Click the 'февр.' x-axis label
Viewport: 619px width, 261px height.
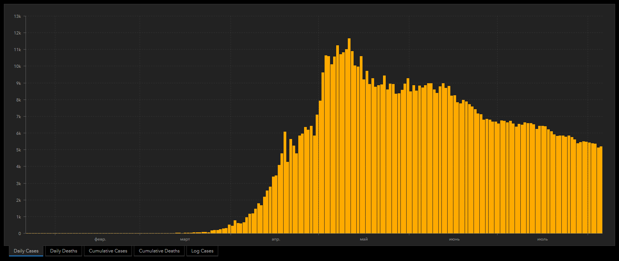[x=100, y=239]
